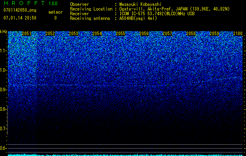Image resolution: width=246 pixels, height=156 pixels.
Task: Click the 2053 time marker
Action: (74, 34)
